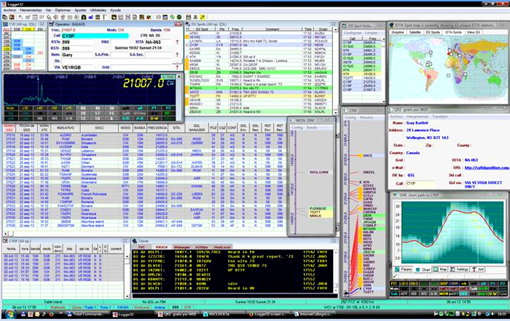Viewport: 510px width, 321px height.
Task: Open the Settings tab in propagation window
Action: pos(460,269)
